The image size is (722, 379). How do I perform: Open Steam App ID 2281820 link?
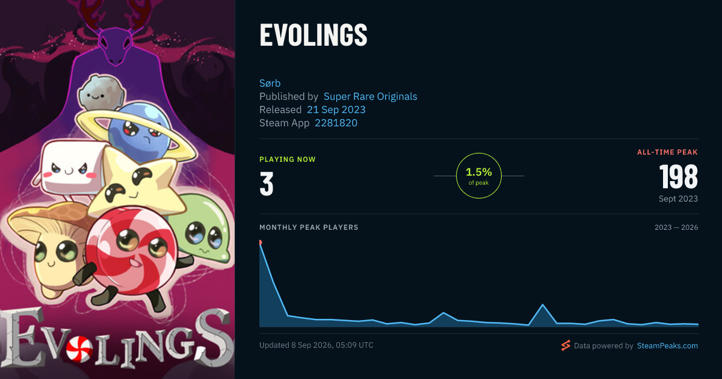pyautogui.click(x=336, y=123)
